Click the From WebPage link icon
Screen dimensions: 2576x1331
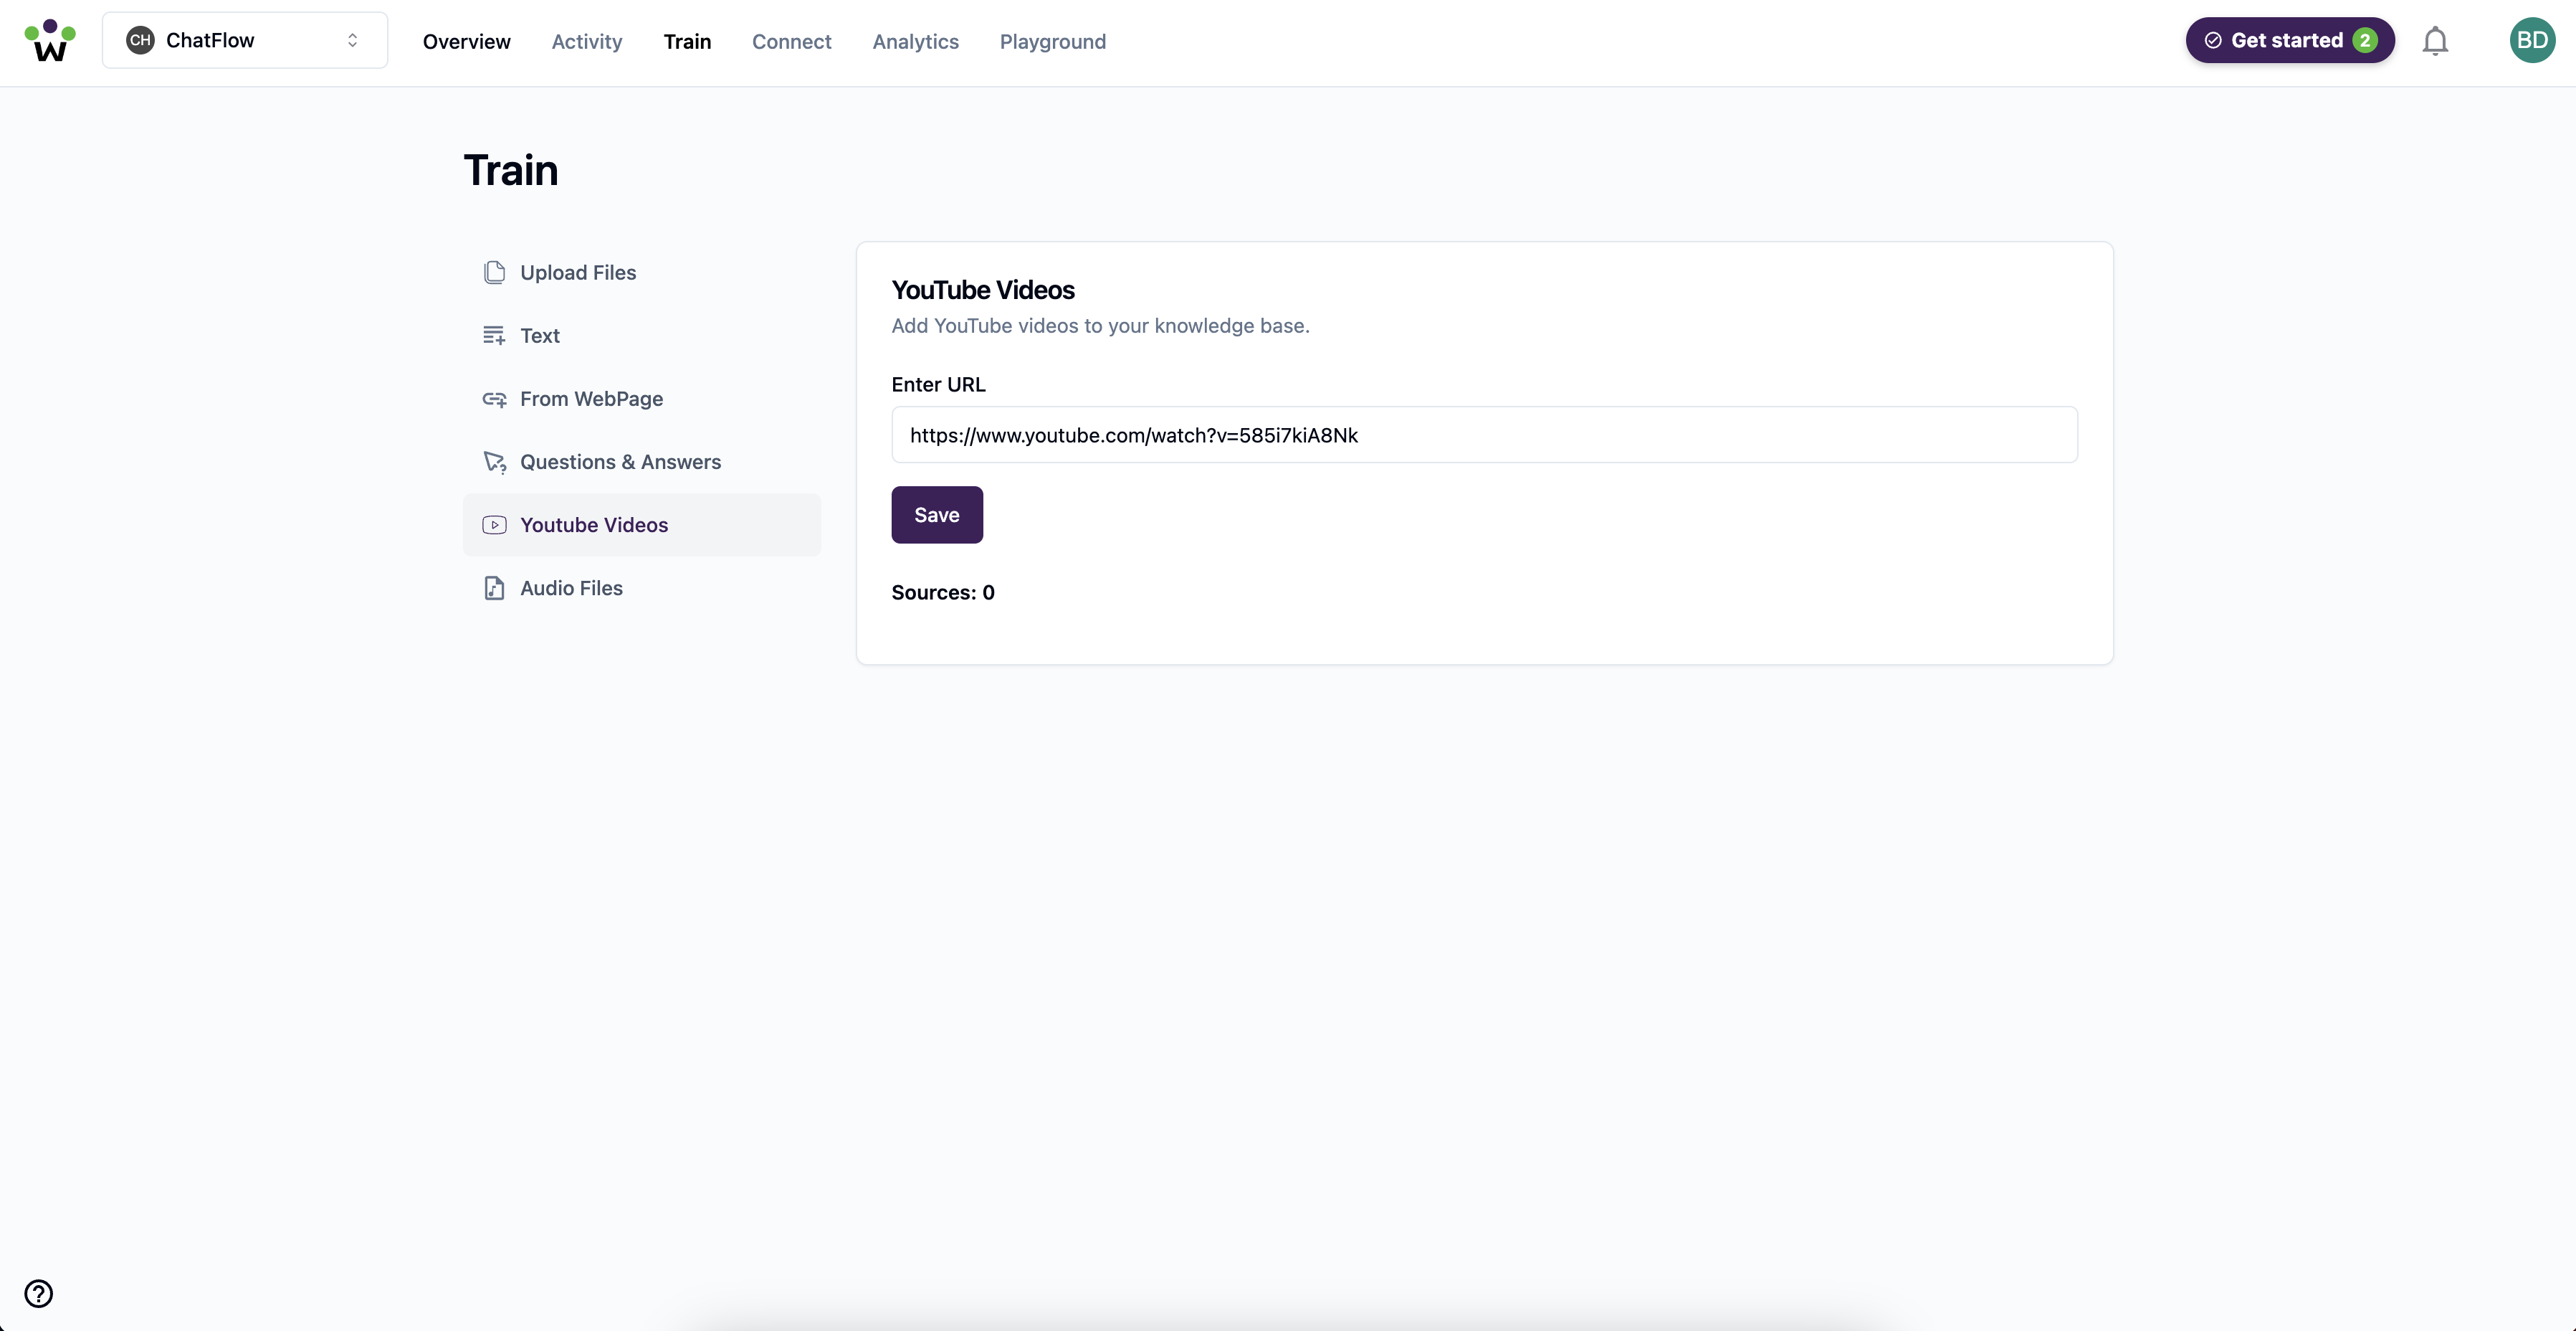[x=494, y=398]
